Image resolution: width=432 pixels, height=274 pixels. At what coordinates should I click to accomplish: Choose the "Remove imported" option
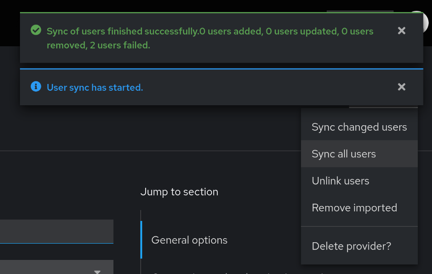point(354,208)
